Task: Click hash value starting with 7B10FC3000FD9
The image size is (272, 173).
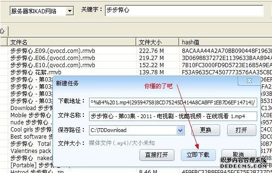Action: click(227, 65)
